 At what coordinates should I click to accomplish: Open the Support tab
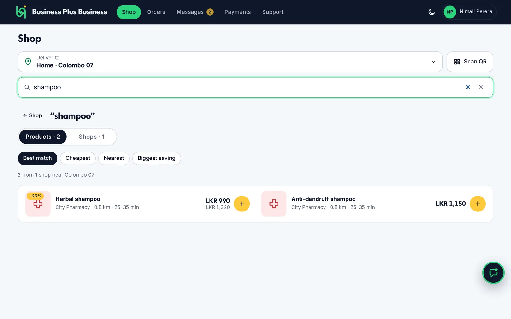(x=273, y=12)
